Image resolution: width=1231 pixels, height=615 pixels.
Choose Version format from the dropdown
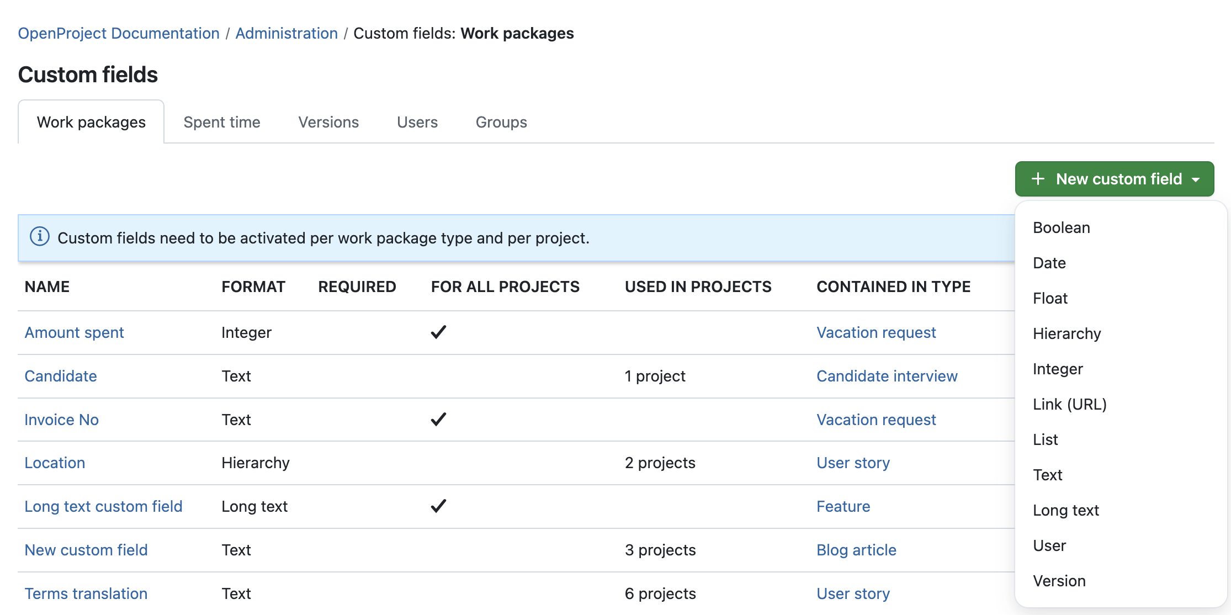[1059, 580]
